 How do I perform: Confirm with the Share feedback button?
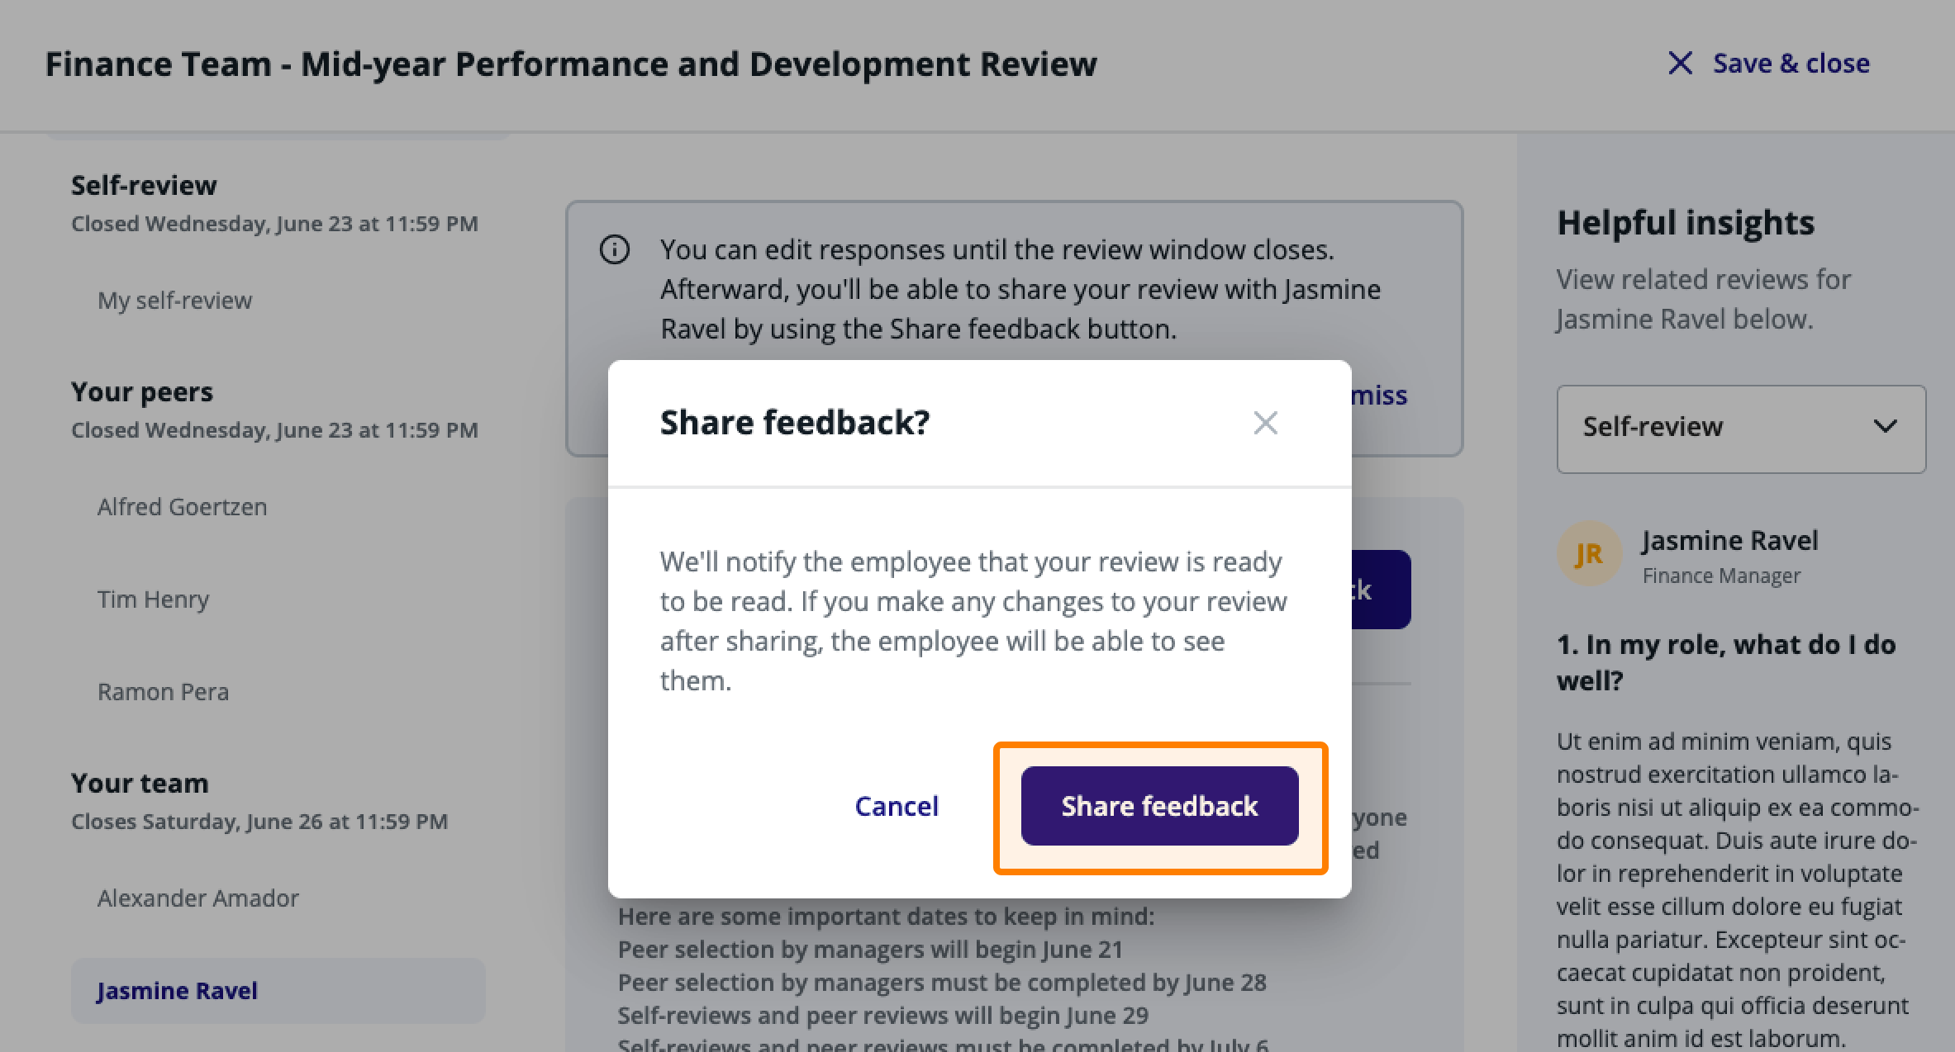coord(1159,806)
